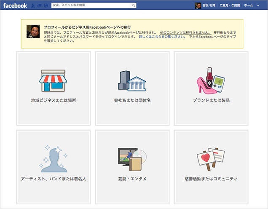
Task: Click the profile photo in the yellow notice
Action: pos(33,31)
